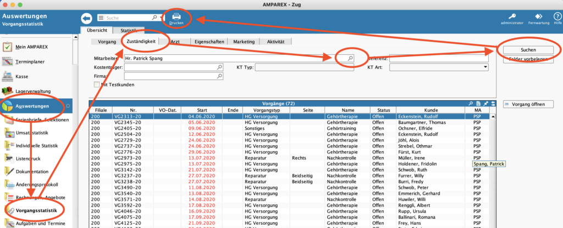This screenshot has height=228, width=563.
Task: Click the pin icon in Vorgänge table header
Action: click(x=487, y=103)
